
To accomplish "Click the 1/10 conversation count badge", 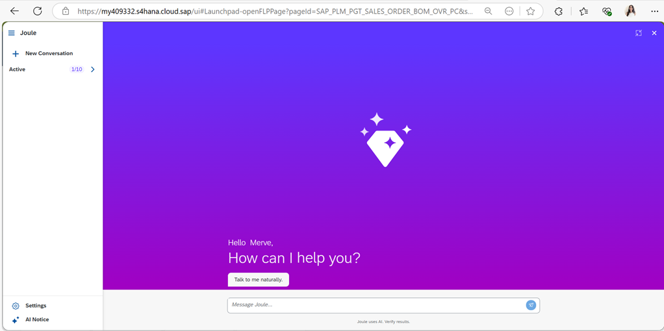I will click(77, 69).
